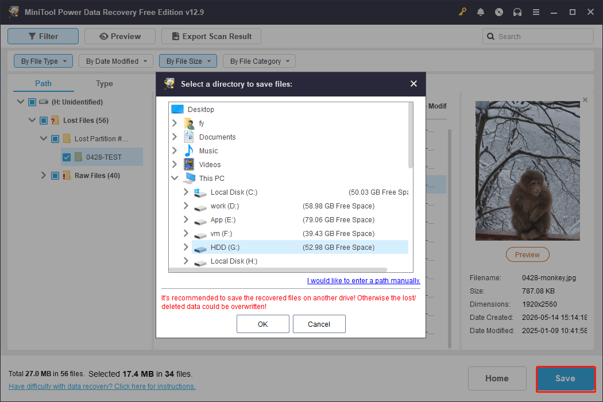Viewport: 603px width, 402px height.
Task: Click the disc icon in title bar
Action: [499, 12]
